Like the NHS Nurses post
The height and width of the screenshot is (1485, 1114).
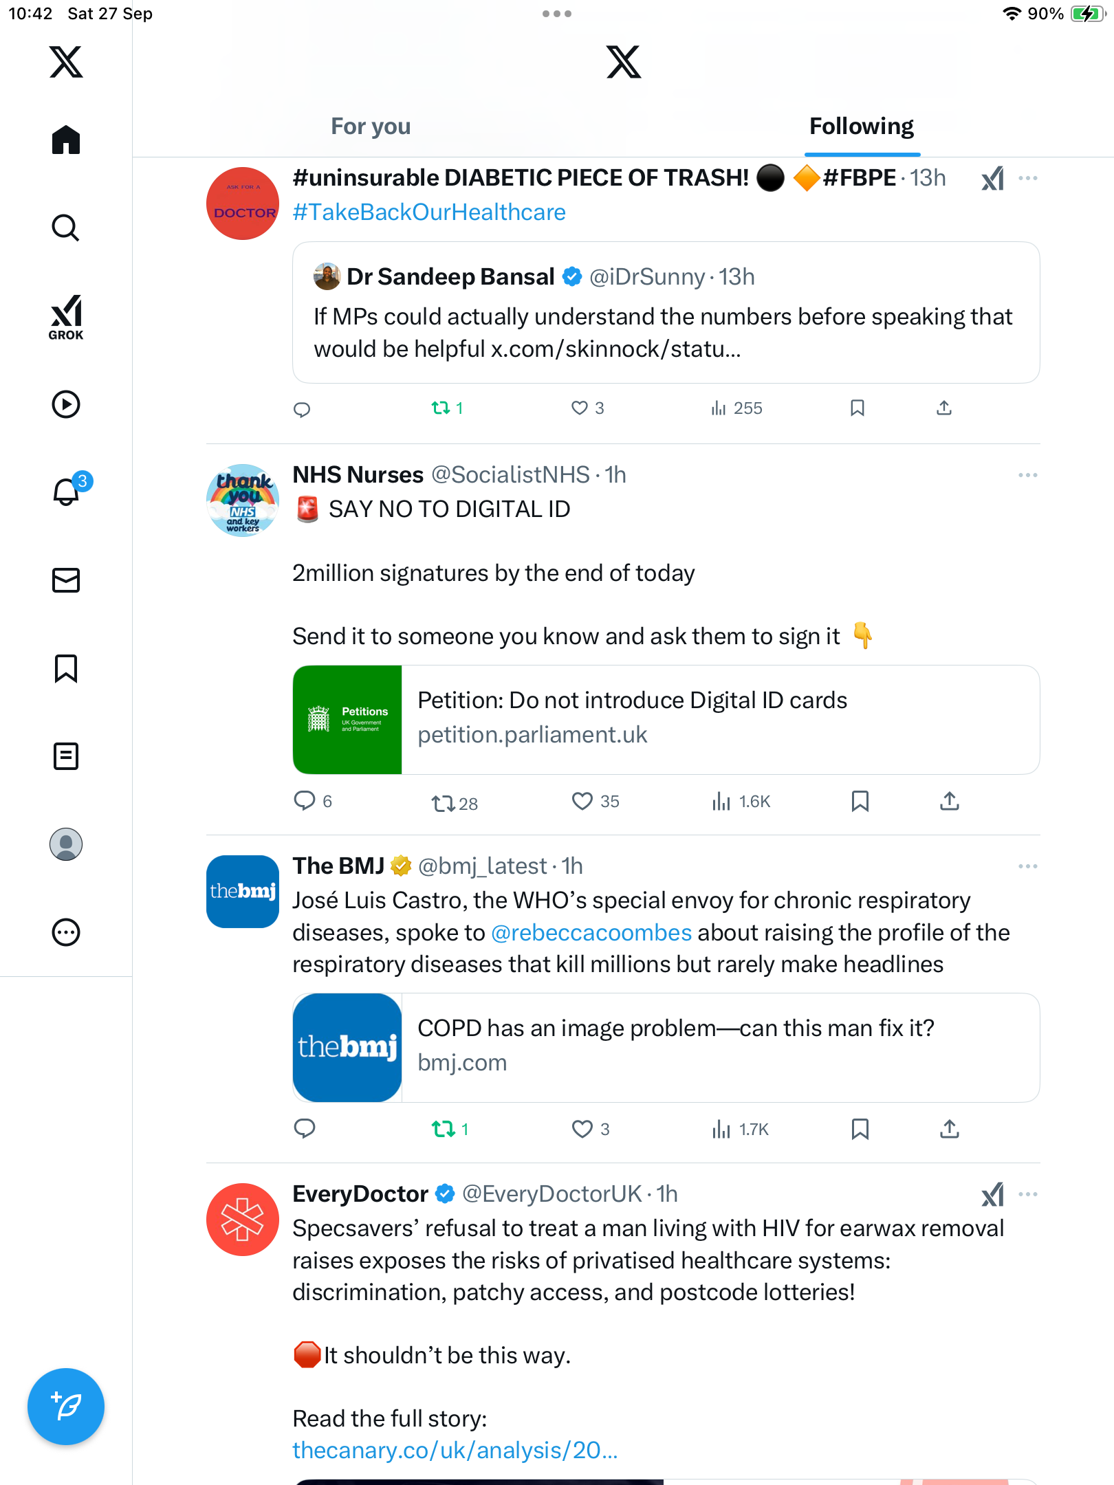(582, 802)
